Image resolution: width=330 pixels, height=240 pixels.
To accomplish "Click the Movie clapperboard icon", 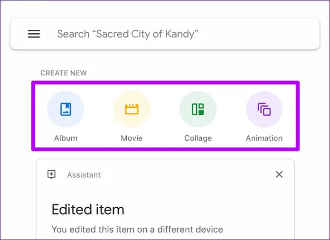I will click(132, 109).
